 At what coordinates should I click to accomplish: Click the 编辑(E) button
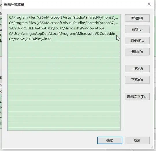coord(137,29)
